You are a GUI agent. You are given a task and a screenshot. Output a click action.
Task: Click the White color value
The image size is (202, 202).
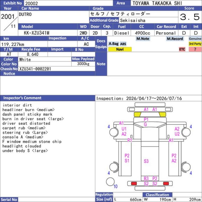pyautogui.click(x=25, y=59)
